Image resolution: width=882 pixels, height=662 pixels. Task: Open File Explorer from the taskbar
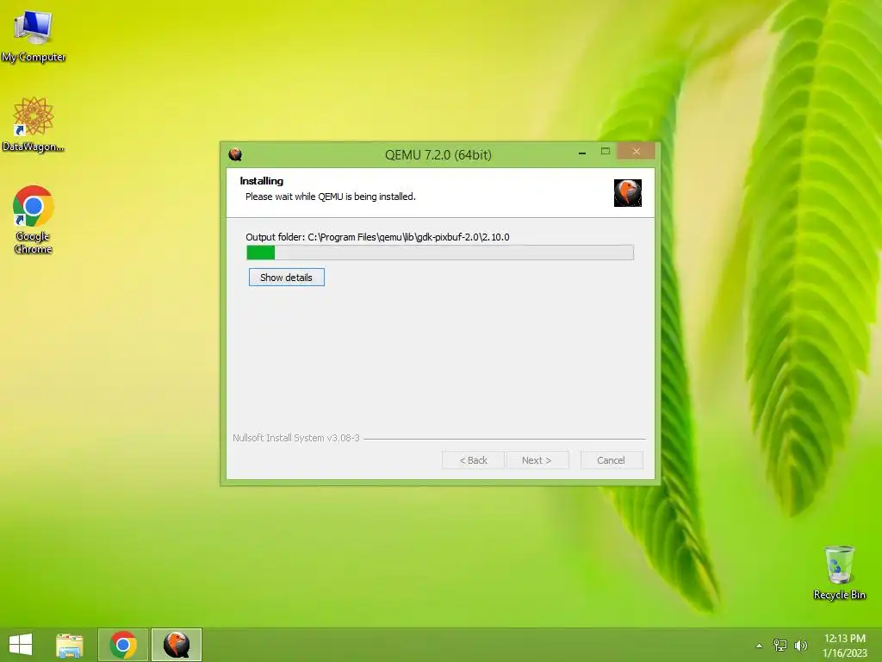[70, 645]
